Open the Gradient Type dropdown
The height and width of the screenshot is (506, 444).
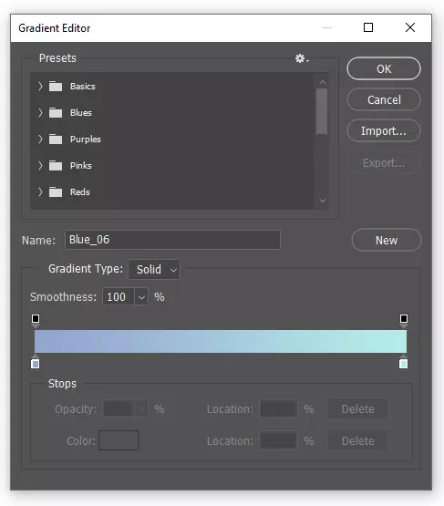[x=154, y=270]
